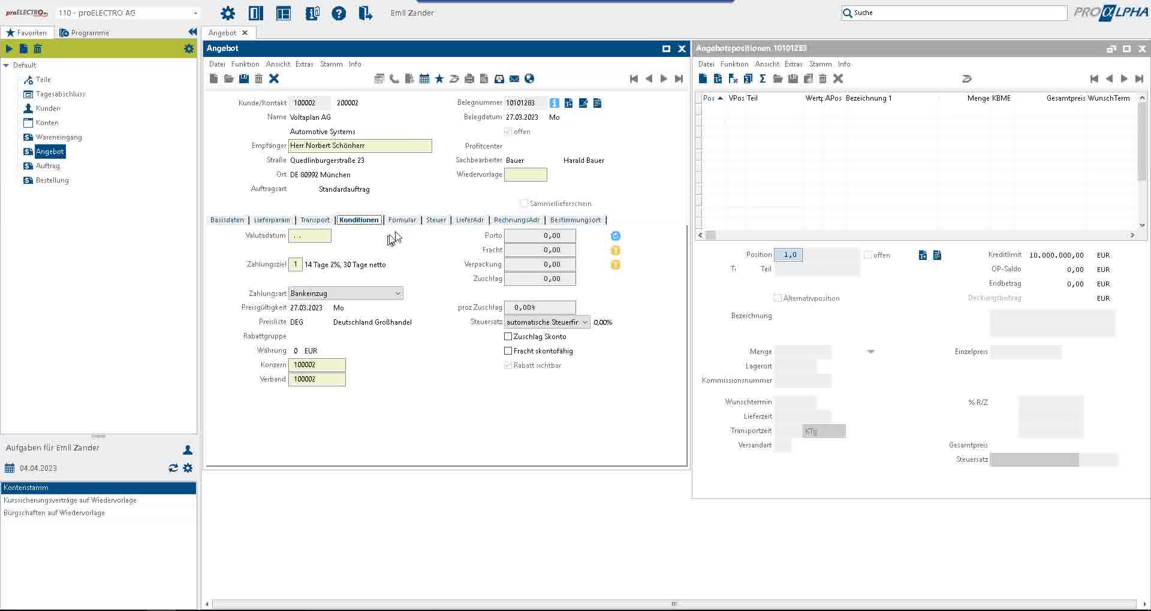1151x611 pixels.
Task: Open Tagesabschluss in the favorites tree
Action: 60,94
